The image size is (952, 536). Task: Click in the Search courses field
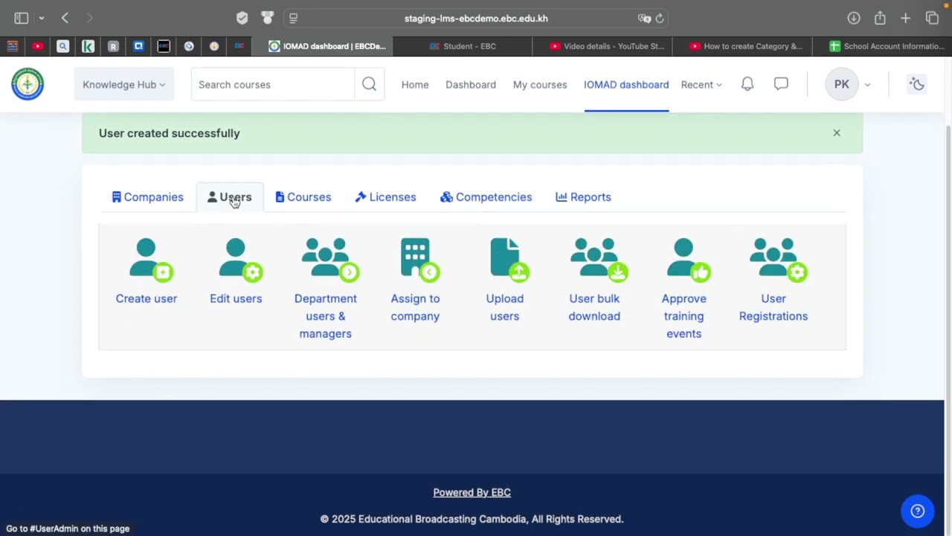pos(273,84)
